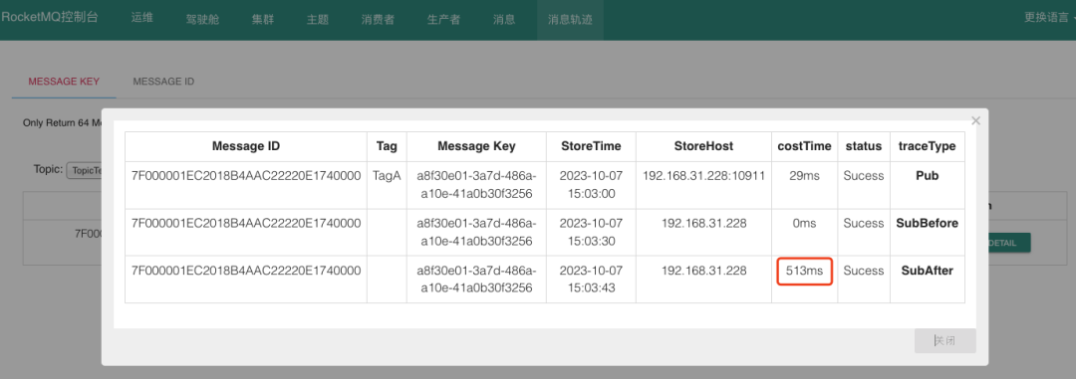Select the highlighted 513ms costTime cell
The width and height of the screenshot is (1076, 379).
[x=804, y=272]
